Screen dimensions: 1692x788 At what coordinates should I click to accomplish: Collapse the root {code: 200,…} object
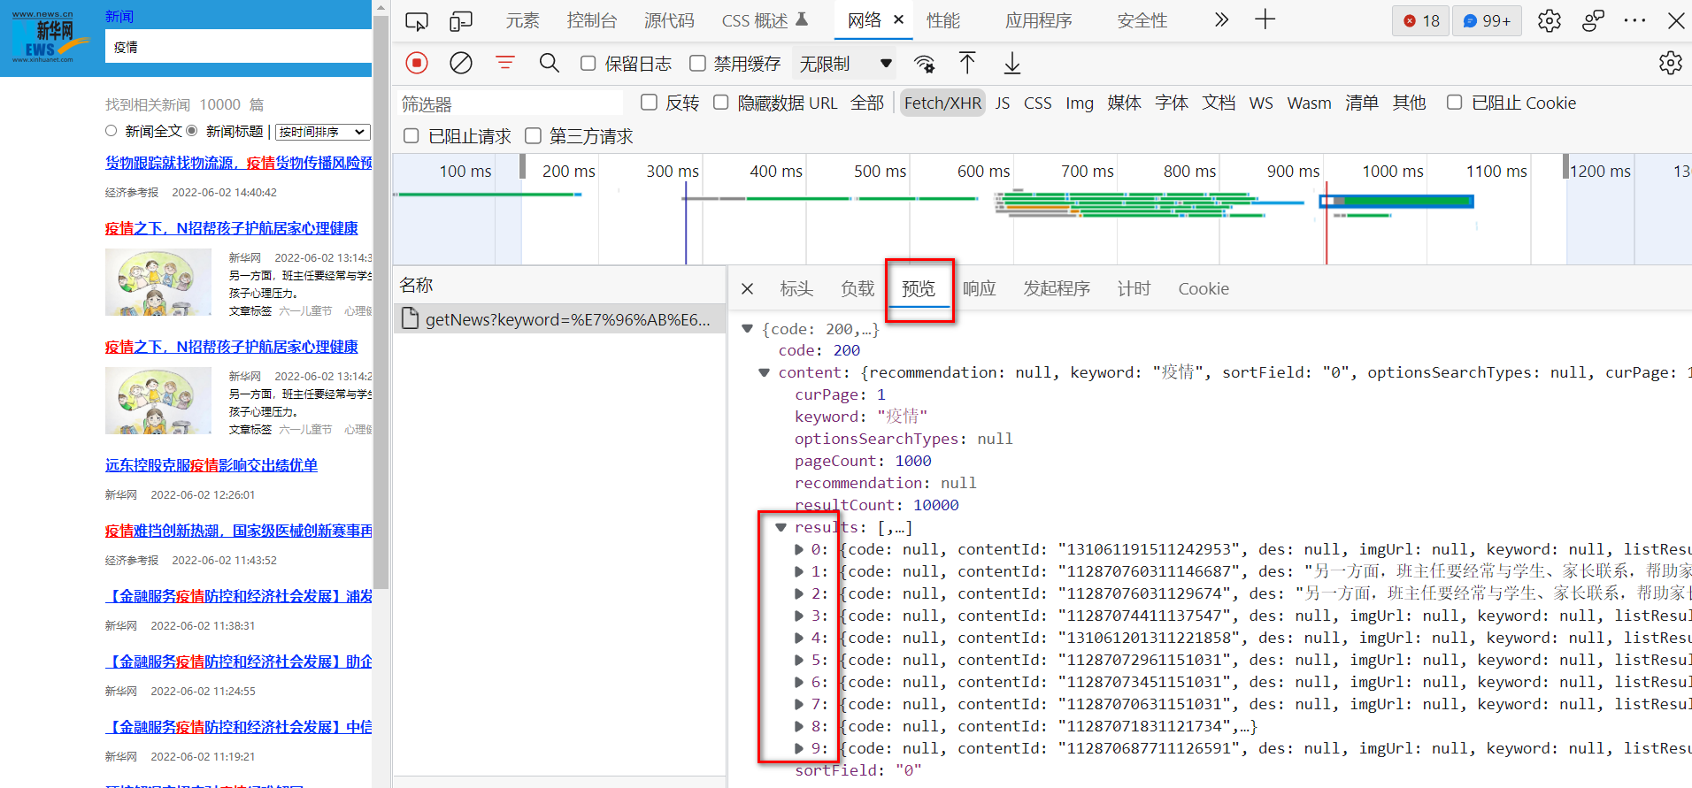[748, 329]
